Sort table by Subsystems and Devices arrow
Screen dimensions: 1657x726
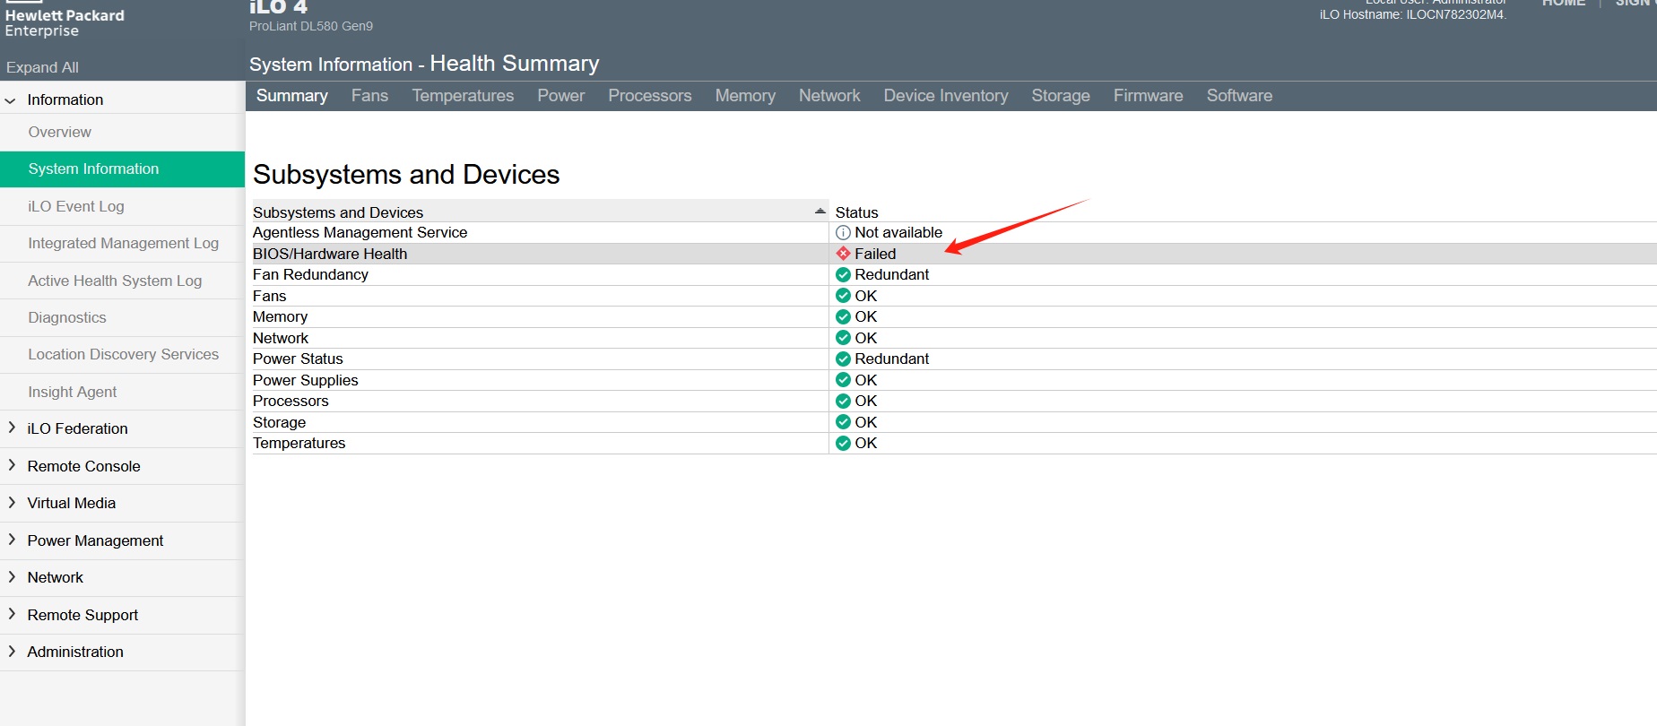click(820, 212)
